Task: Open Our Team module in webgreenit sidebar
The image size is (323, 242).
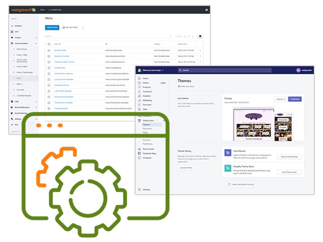Action: pyautogui.click(x=20, y=90)
